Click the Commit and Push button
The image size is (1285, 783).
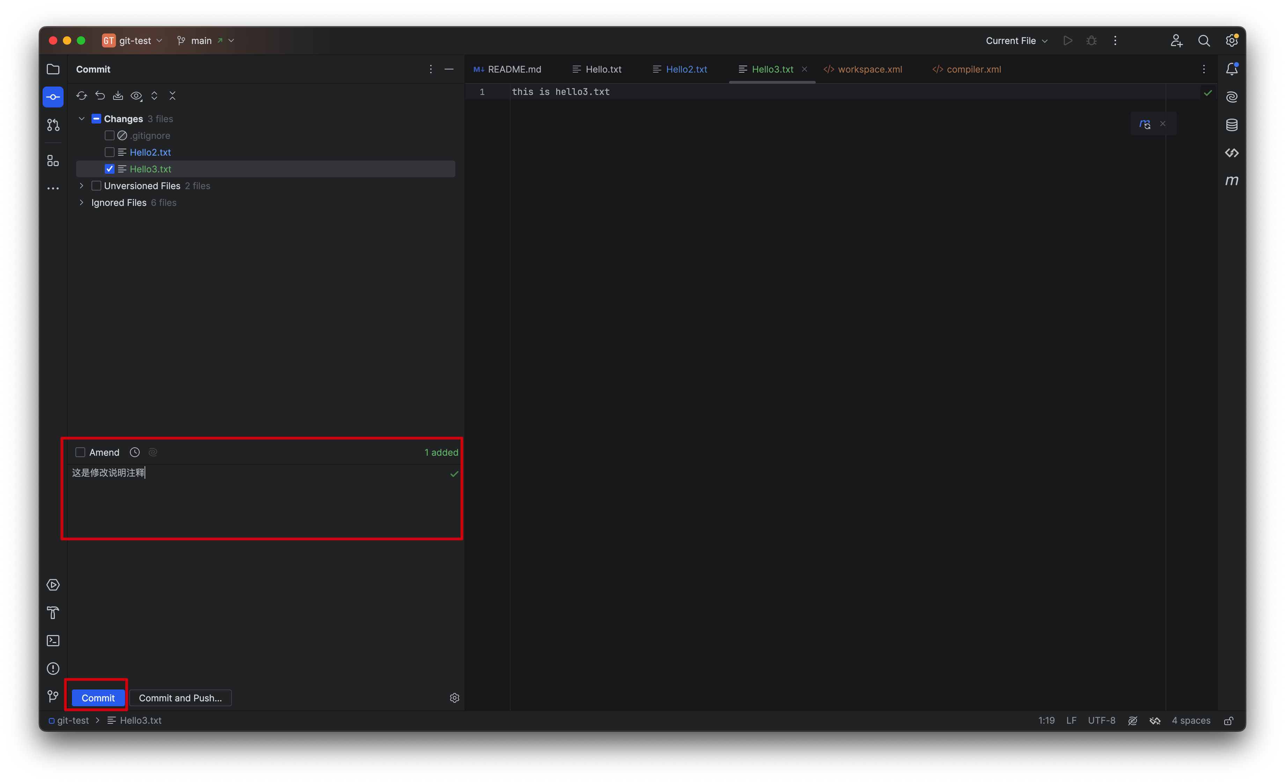coord(181,698)
